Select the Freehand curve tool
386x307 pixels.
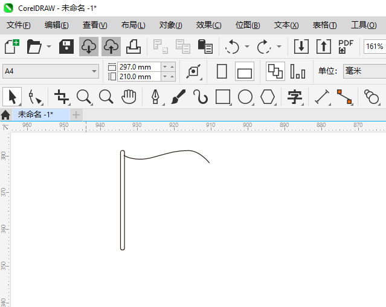201,97
